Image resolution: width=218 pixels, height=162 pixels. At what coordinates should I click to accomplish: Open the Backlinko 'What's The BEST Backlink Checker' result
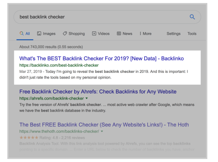(x=101, y=59)
